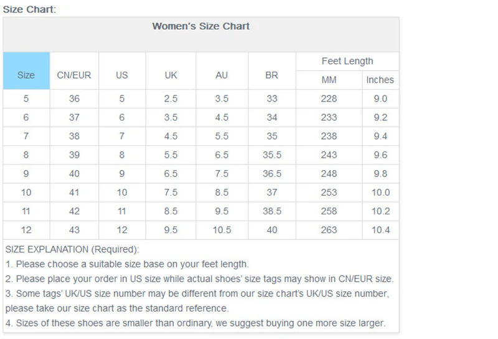Screen dimensions: 498x339
Task: Click the Feet Length header
Action: tap(347, 61)
